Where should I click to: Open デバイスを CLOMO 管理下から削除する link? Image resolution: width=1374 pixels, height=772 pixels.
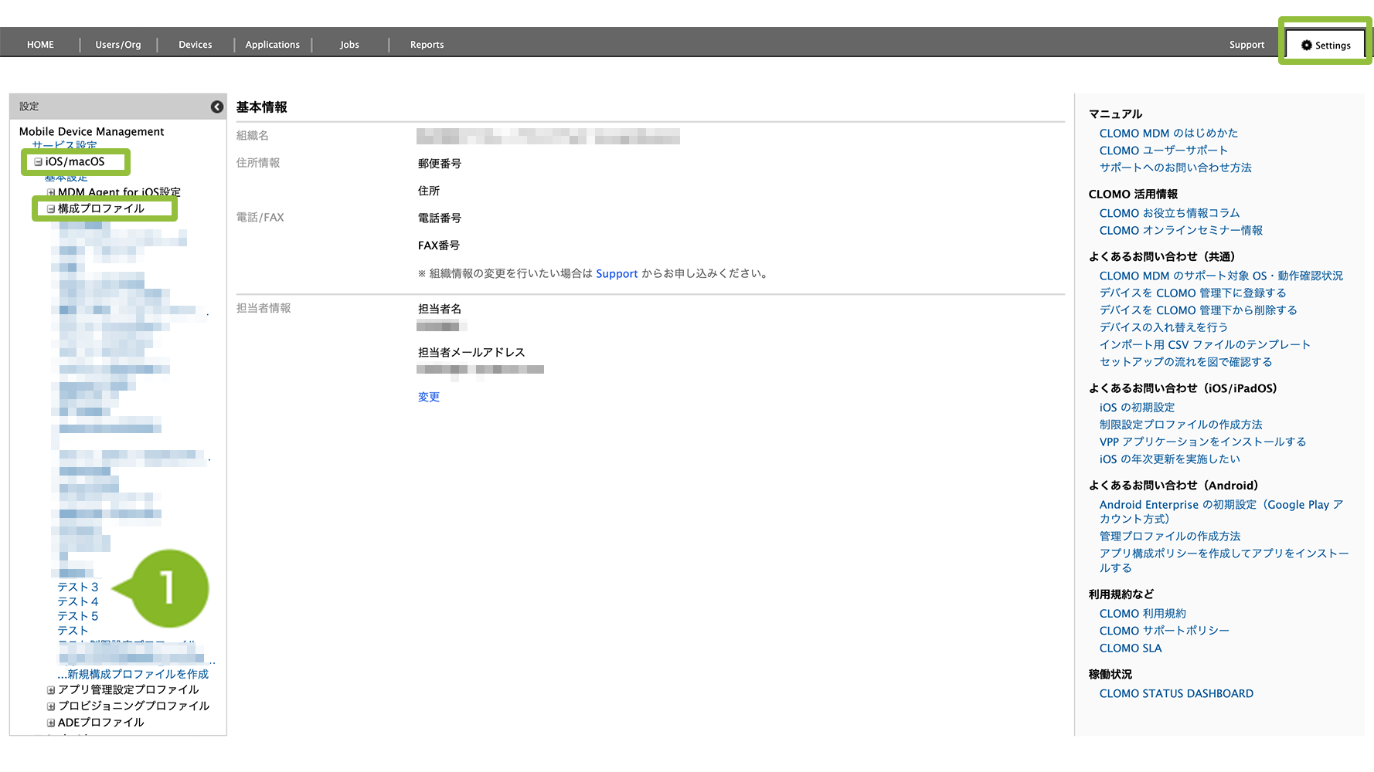(1198, 310)
